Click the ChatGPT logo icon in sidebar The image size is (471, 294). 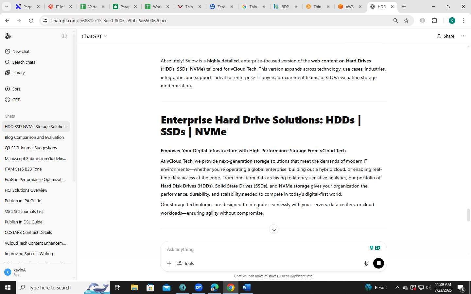point(8,36)
